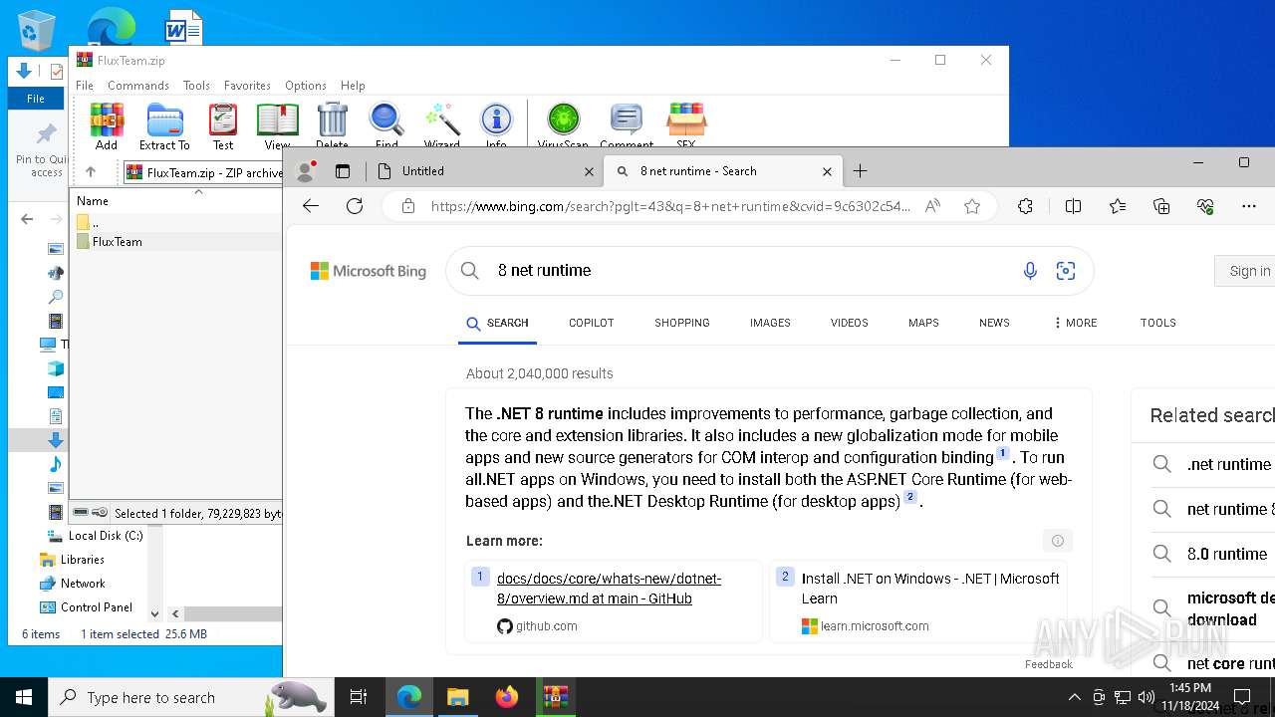
Task: Switch to Bing IMAGES tab
Action: pos(770,323)
